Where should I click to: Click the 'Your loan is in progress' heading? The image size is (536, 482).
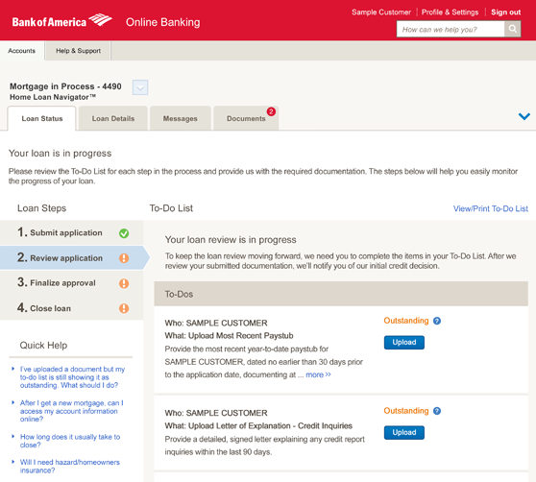coord(60,154)
